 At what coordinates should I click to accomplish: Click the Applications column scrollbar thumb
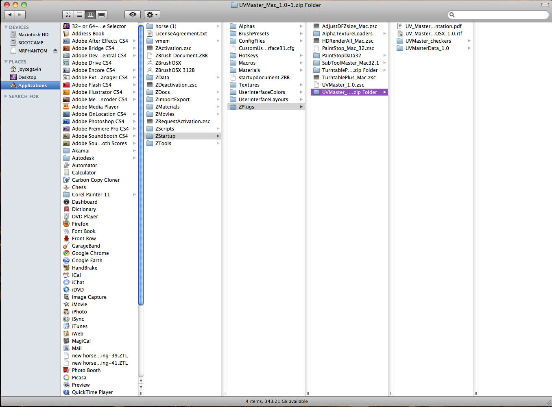pos(141,165)
